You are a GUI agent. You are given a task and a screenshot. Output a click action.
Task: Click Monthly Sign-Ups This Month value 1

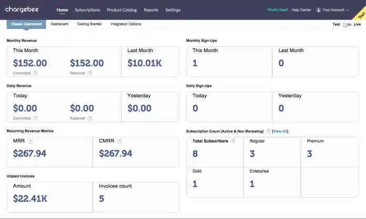point(195,63)
